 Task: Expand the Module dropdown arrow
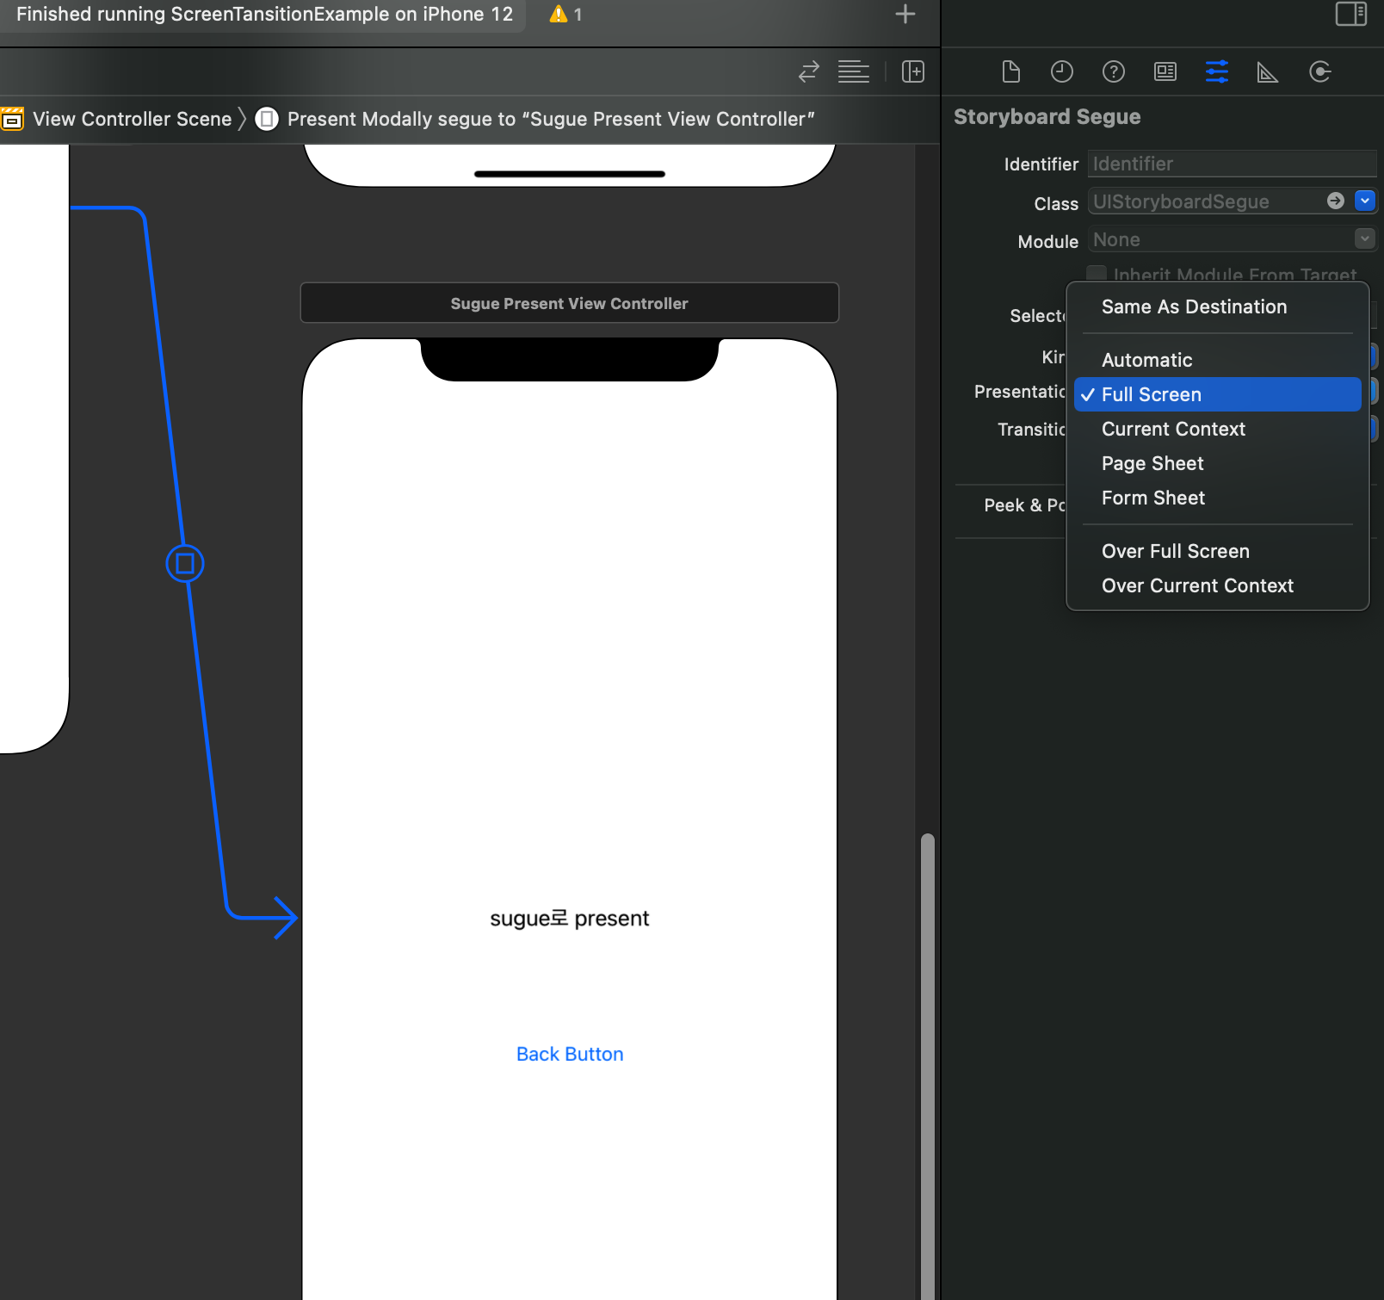coord(1365,238)
